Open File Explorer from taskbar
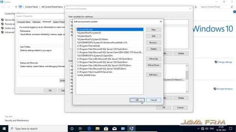 tap(97, 129)
